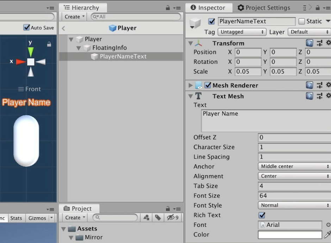Switch to the Project Settings tab
This screenshot has height=243, width=331.
pyautogui.click(x=264, y=8)
